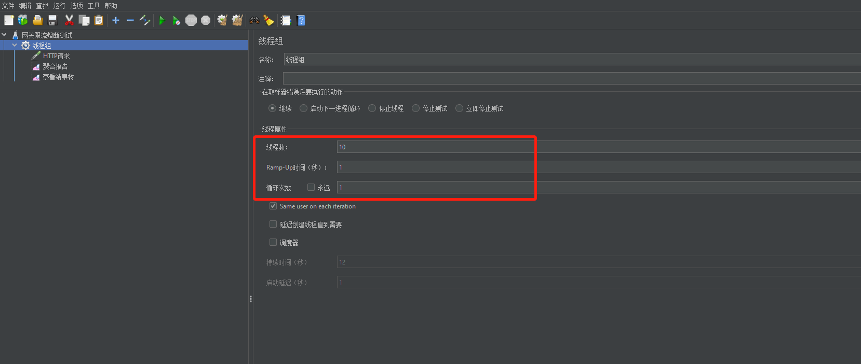Viewport: 861px width, 364px height.
Task: Open the 选项 menu
Action: (x=76, y=6)
